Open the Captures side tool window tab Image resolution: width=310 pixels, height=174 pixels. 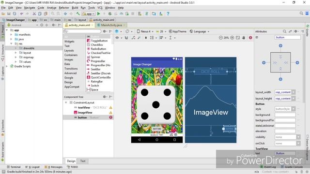tap(2, 73)
